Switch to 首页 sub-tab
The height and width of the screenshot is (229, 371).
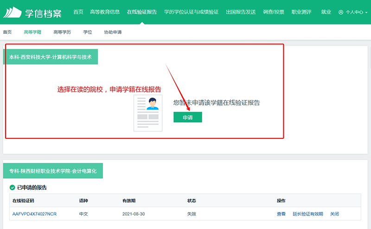click(7, 32)
